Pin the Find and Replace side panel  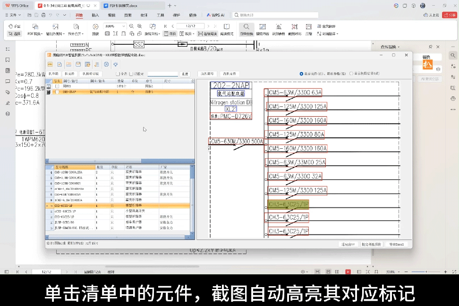430,47
